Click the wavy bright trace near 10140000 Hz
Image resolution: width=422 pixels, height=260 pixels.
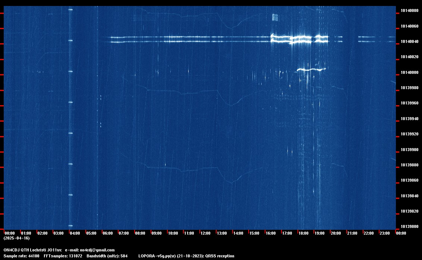[x=311, y=69]
